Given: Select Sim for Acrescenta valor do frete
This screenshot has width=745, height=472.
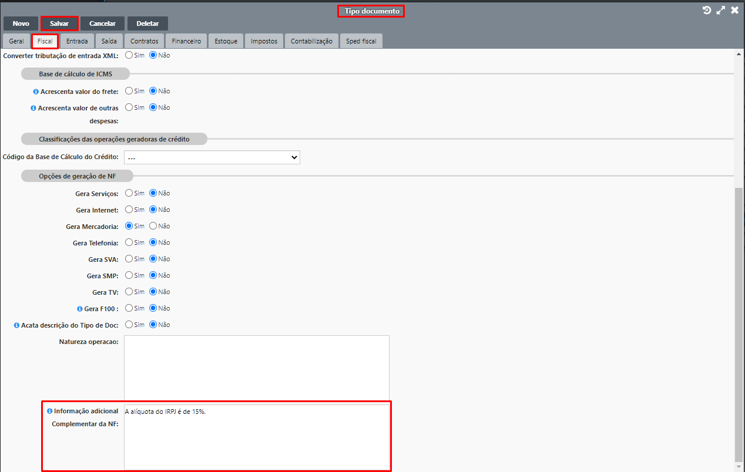Looking at the screenshot, I should tap(129, 91).
